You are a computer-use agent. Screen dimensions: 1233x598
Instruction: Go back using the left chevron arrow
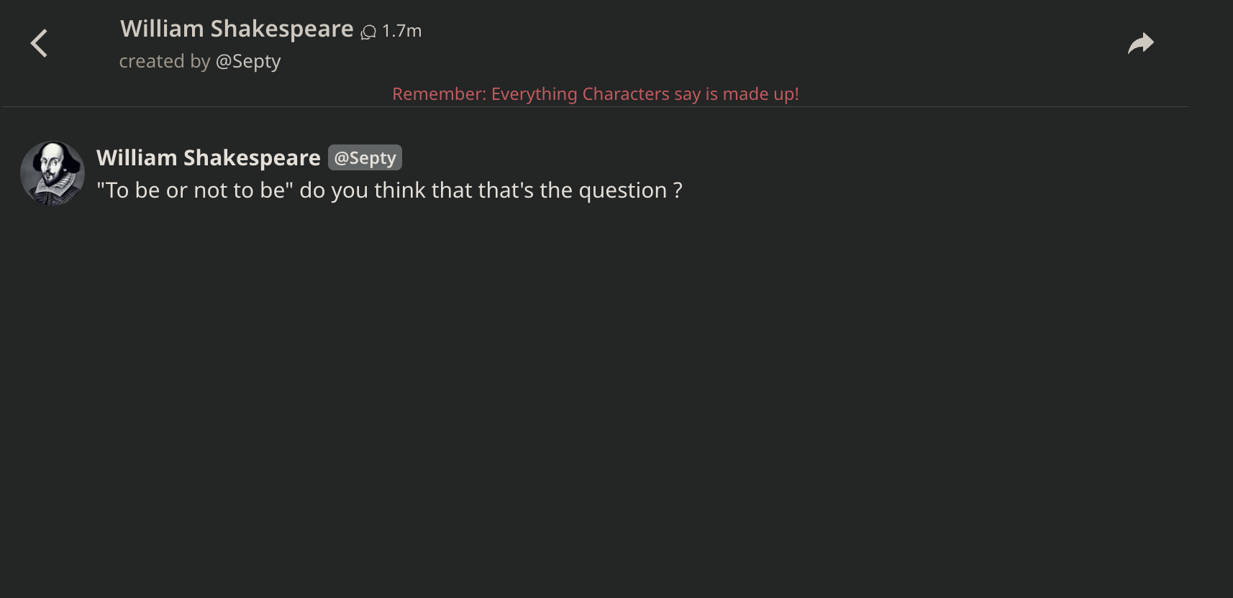point(40,43)
